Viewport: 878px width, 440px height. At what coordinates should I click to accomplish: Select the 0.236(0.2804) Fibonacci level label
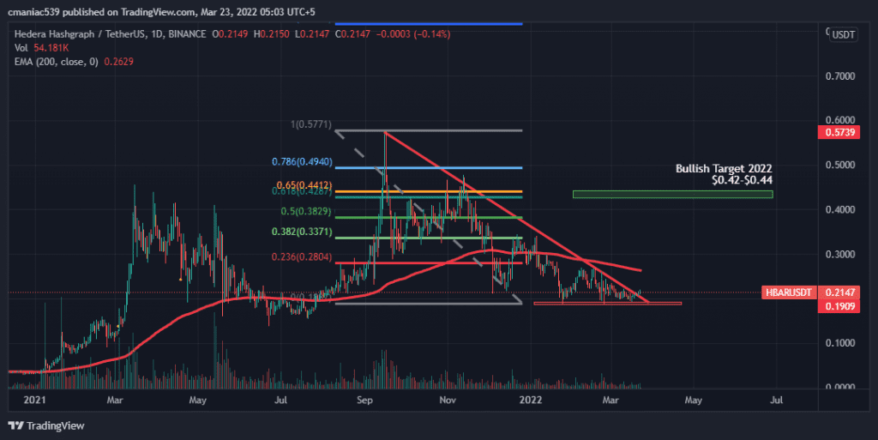(302, 257)
